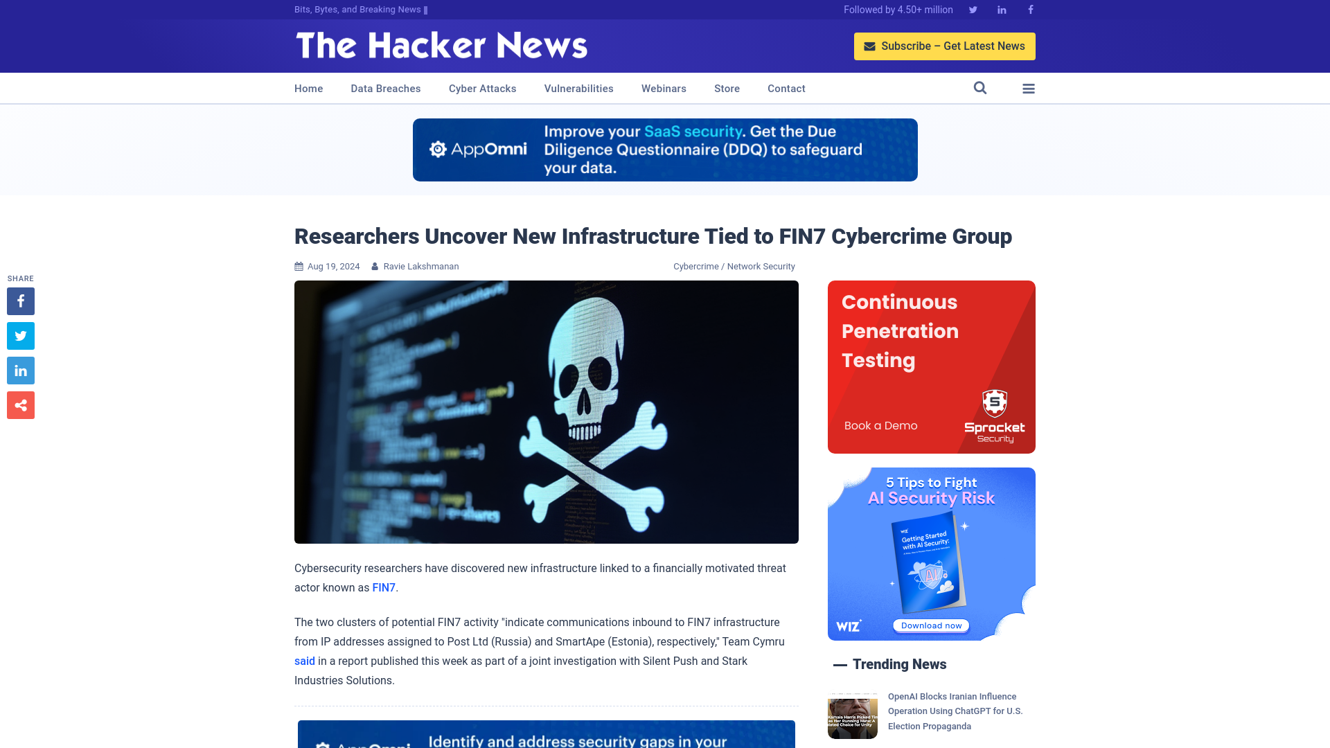Screen dimensions: 1330x748
Task: Click the generic share icon
Action: click(20, 405)
